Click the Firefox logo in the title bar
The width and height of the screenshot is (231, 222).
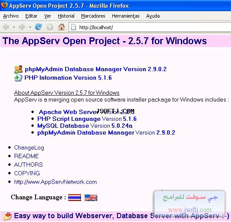tap(4, 5)
